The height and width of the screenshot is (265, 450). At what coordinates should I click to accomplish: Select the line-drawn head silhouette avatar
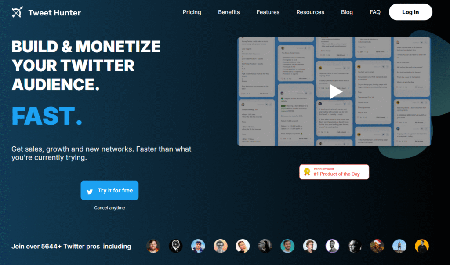click(x=175, y=246)
